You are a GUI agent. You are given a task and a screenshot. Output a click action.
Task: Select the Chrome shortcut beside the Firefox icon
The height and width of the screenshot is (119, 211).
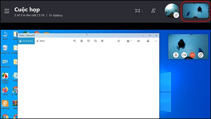click(15, 91)
